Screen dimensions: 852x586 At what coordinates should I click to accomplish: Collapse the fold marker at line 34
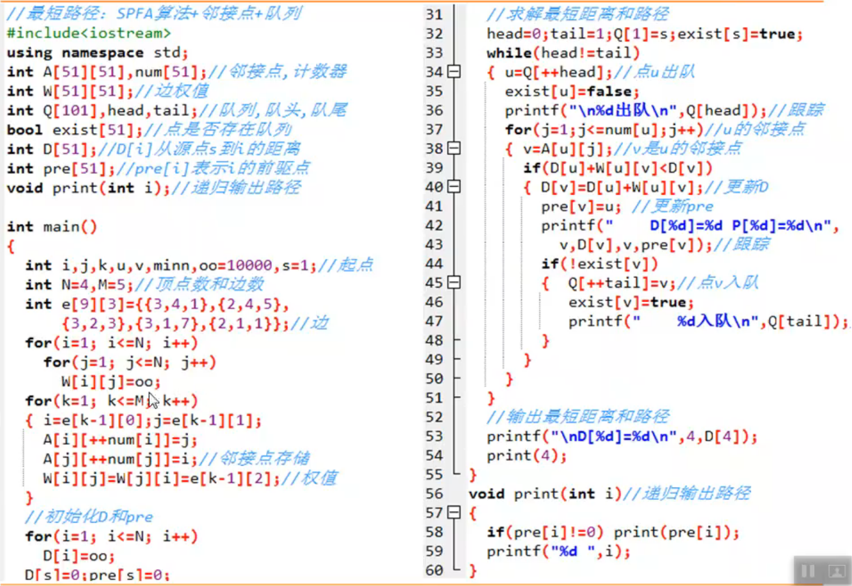pyautogui.click(x=454, y=72)
